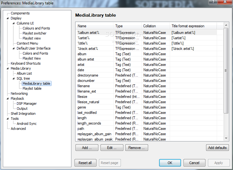This screenshot has height=170, width=233.
Task: Click the Remove ... button
Action: coord(137,148)
